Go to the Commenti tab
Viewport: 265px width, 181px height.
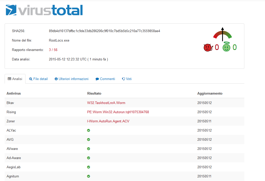click(x=105, y=79)
